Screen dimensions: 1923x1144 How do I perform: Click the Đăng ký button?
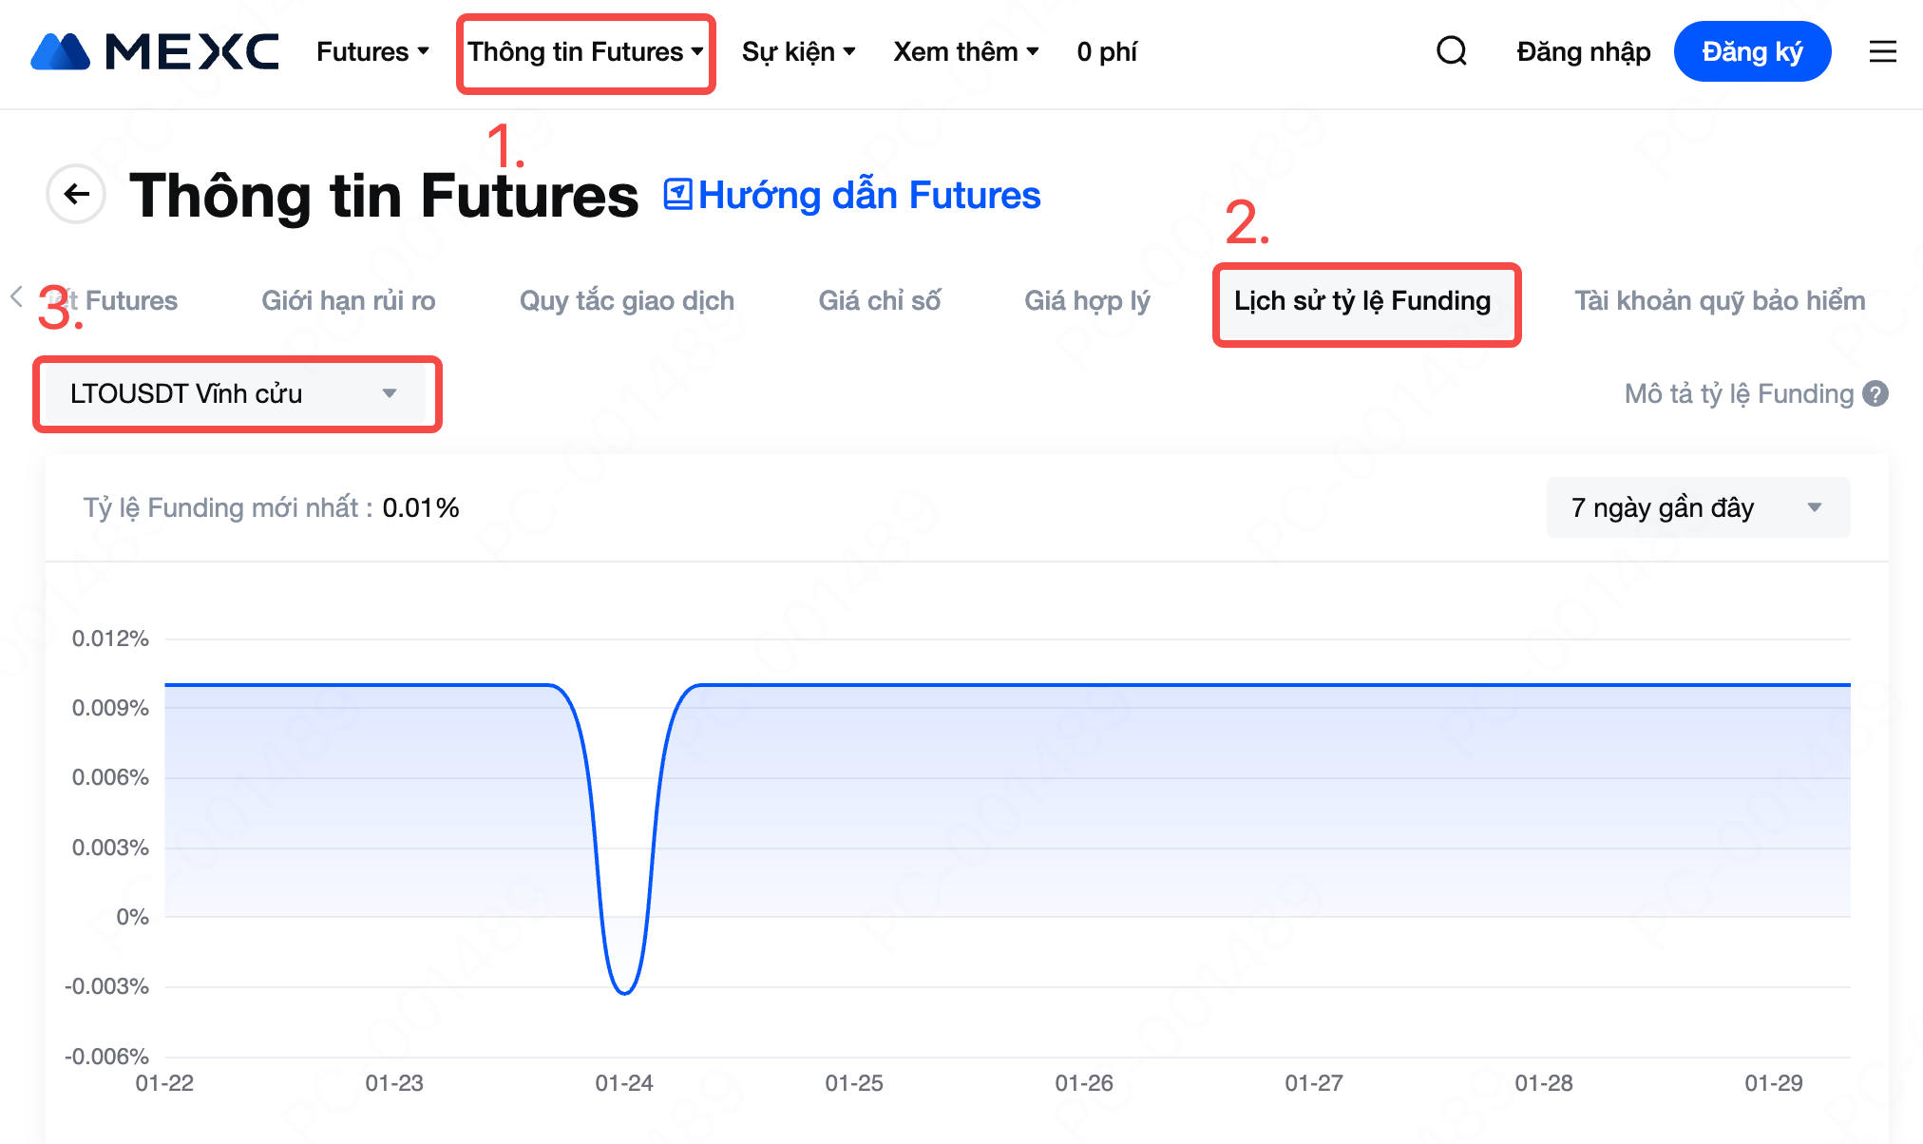(1751, 51)
